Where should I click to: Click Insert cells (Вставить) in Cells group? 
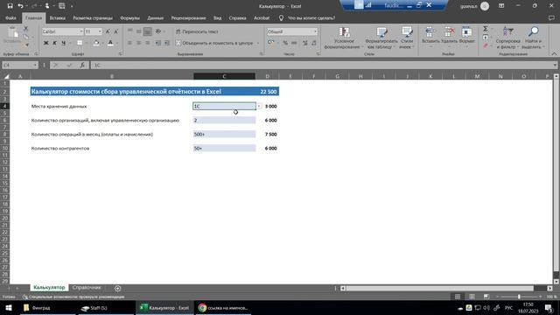430,36
